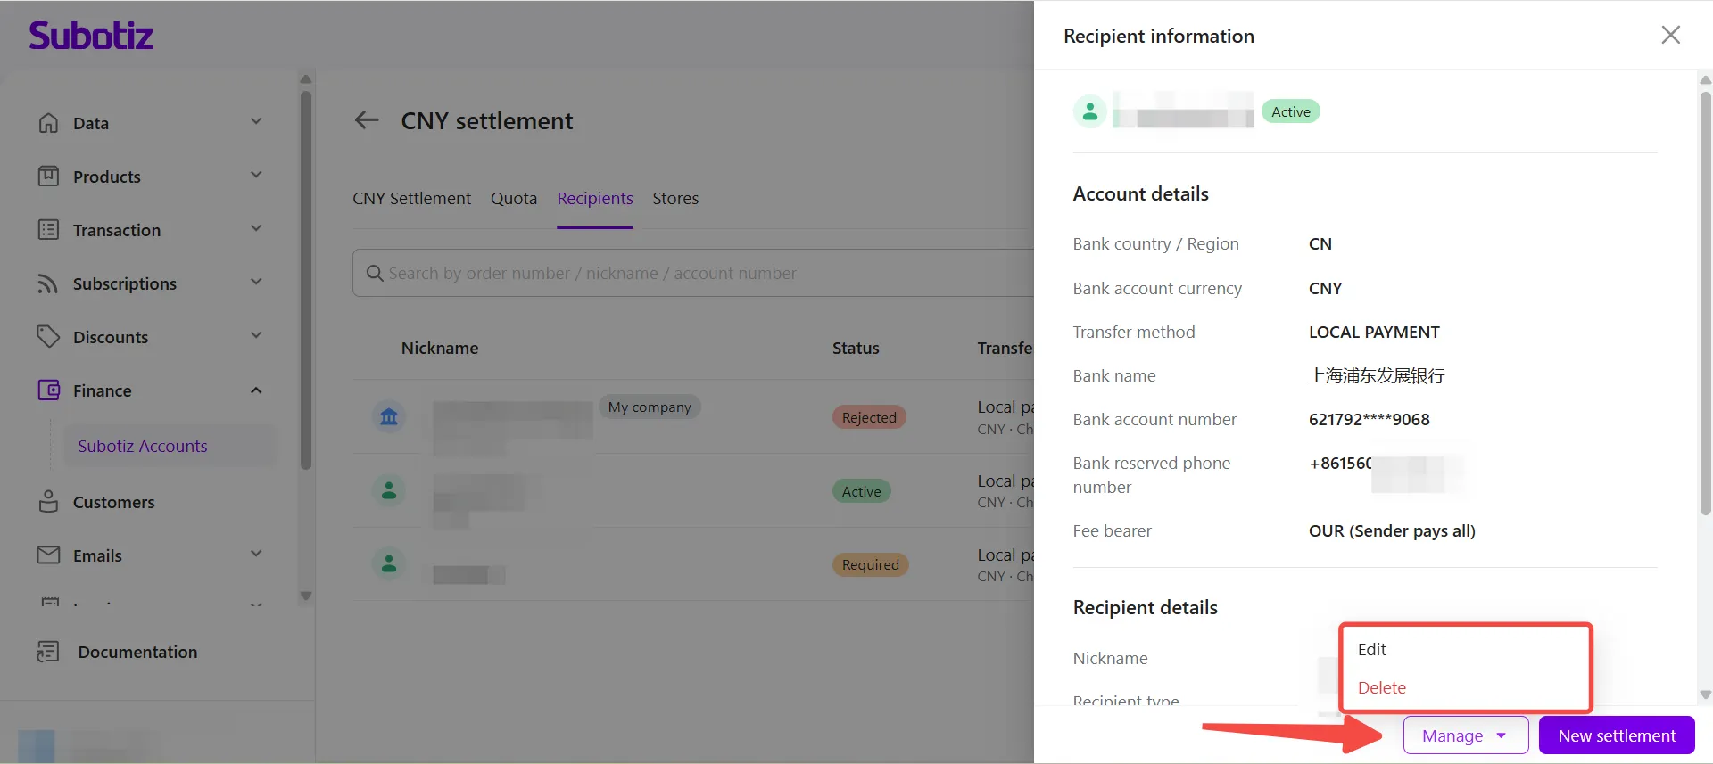
Task: Open Subotiz Accounts in sidebar
Action: 170,446
